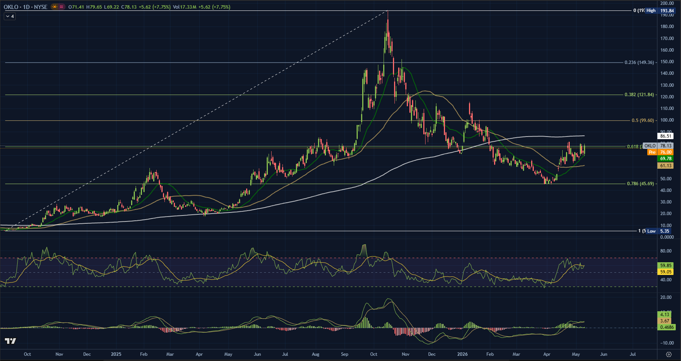Click the Vol 17.33M volume readout
Screen dimensions: 681x361
(x=184, y=7)
